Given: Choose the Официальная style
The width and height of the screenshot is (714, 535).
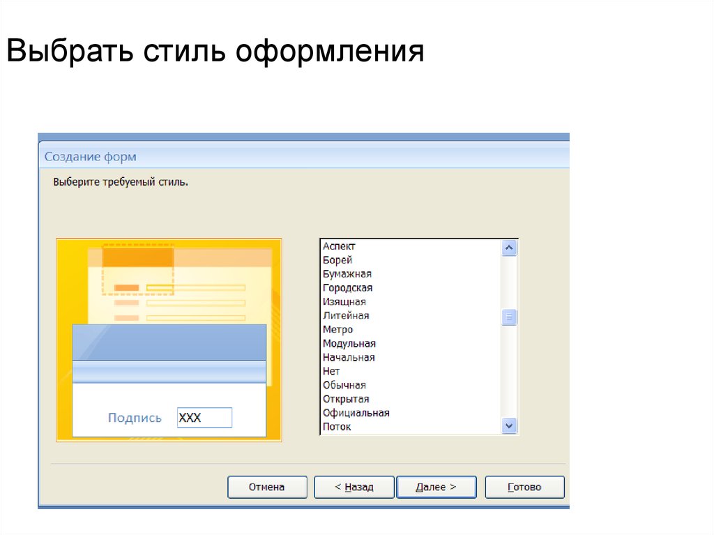Looking at the screenshot, I should (356, 413).
